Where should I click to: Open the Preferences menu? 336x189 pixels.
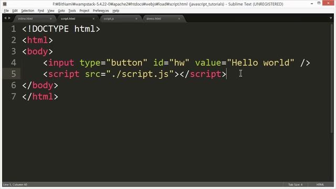pos(101,10)
